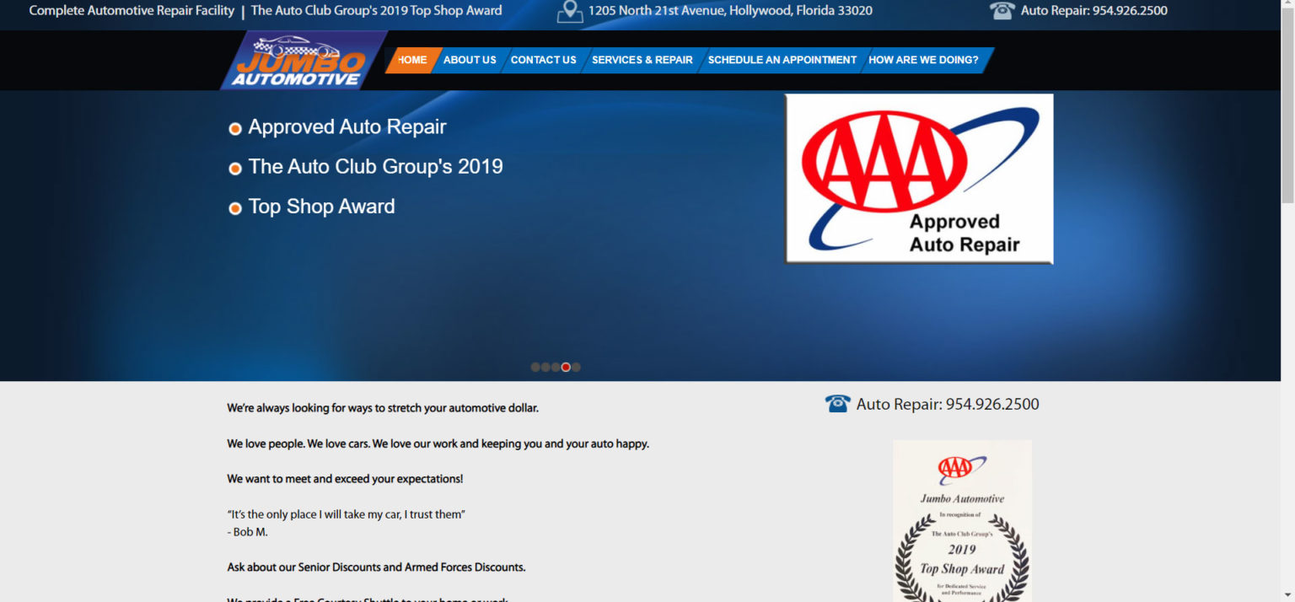Open the SERVICES & REPAIR menu
Image resolution: width=1295 pixels, height=602 pixels.
[x=642, y=60]
